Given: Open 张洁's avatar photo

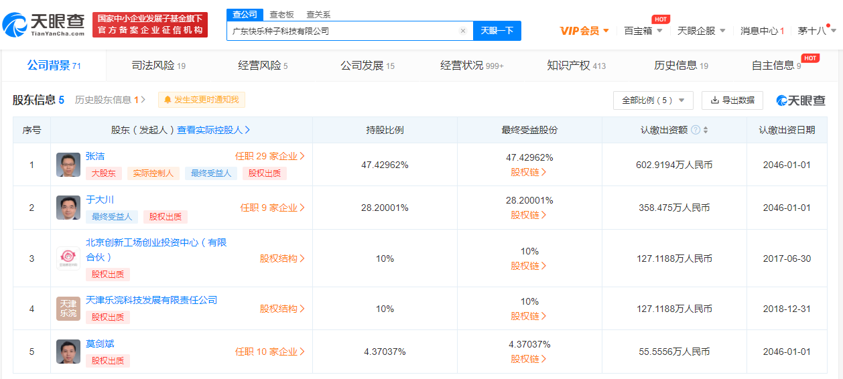Looking at the screenshot, I should pos(68,165).
